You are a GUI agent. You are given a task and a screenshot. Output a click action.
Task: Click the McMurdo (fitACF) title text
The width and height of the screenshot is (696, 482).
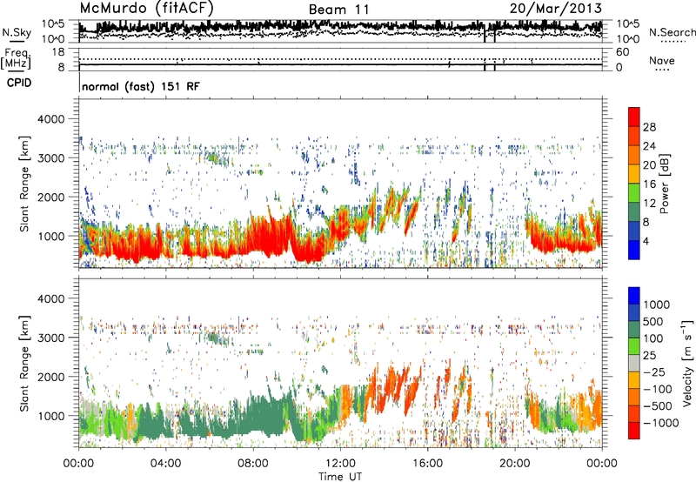(146, 9)
